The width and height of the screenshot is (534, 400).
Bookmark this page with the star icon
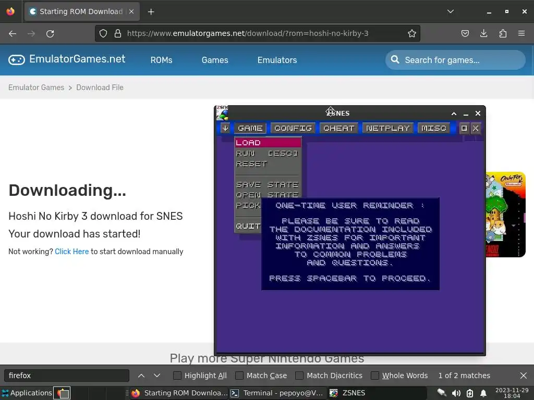(x=412, y=33)
